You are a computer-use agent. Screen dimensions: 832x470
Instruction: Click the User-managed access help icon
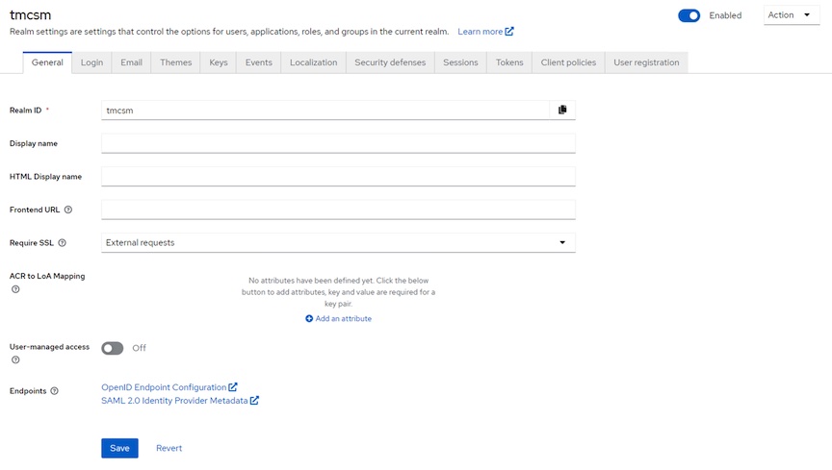pyautogui.click(x=15, y=360)
